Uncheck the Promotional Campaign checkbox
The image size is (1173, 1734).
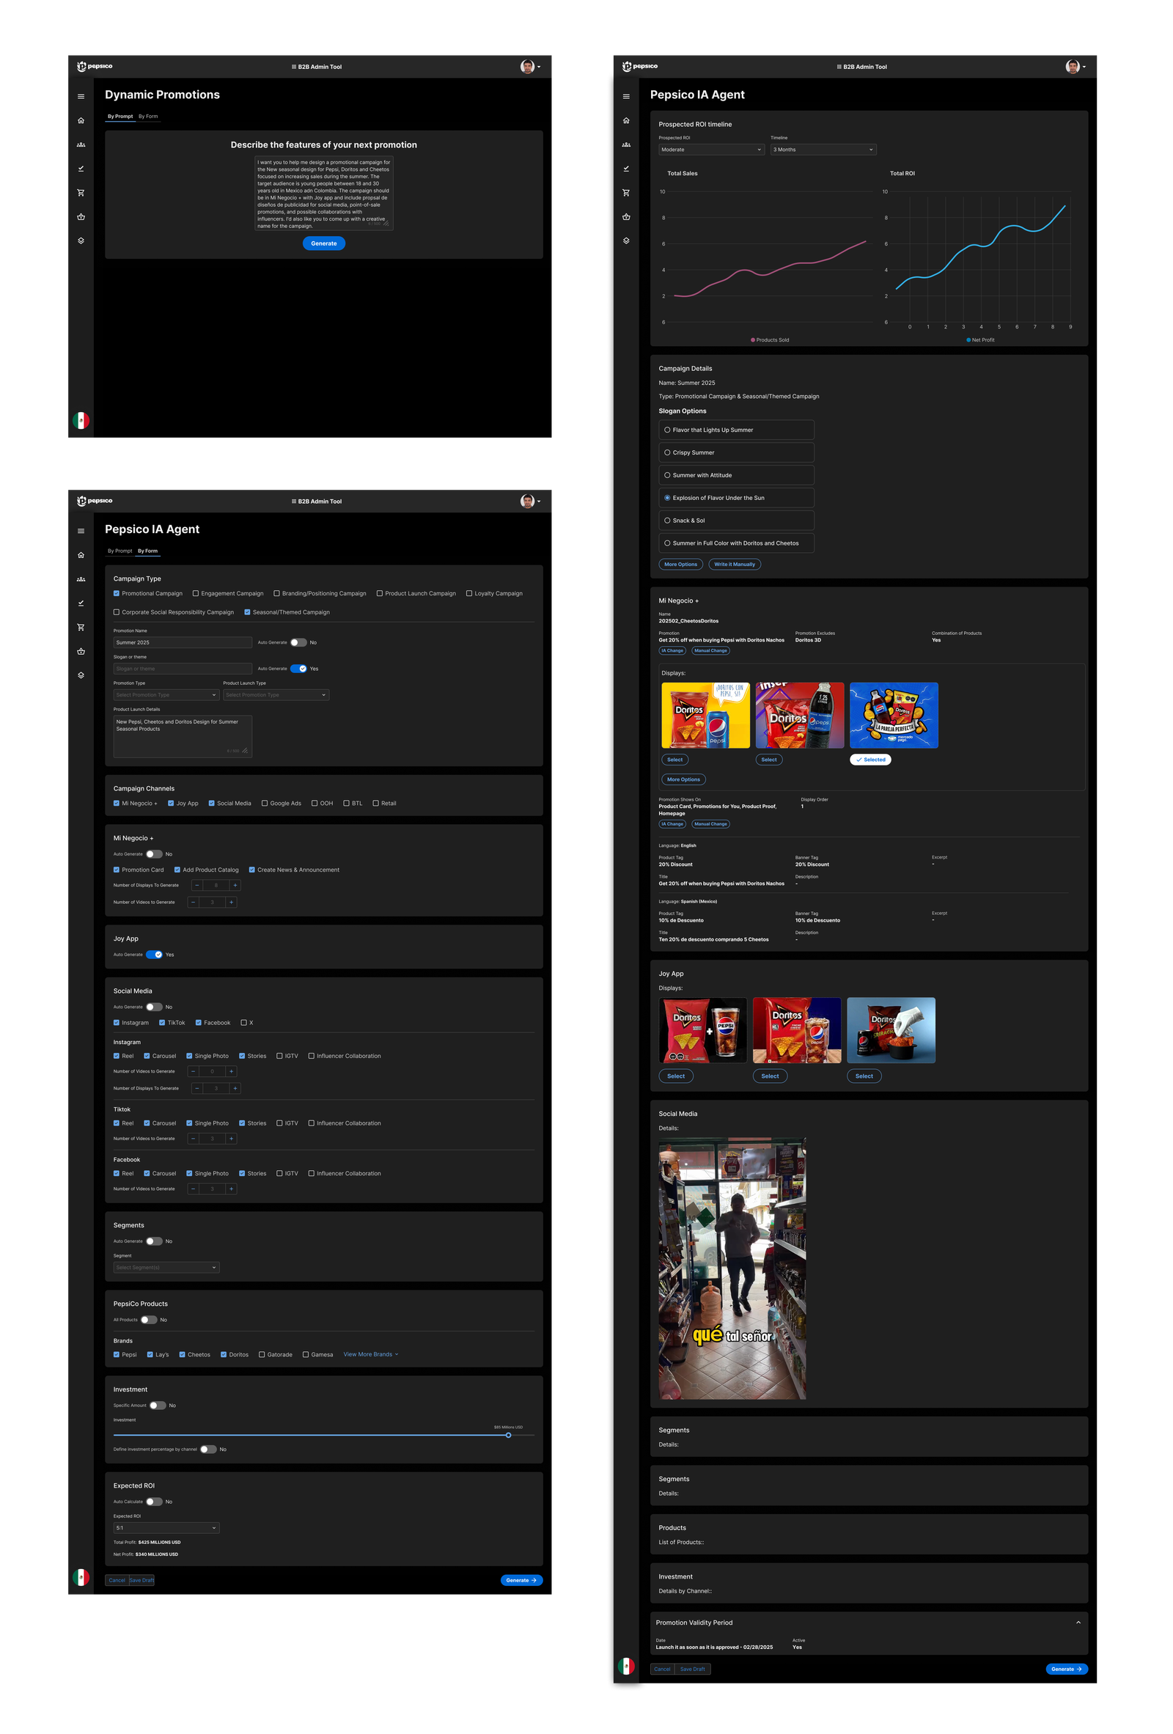(117, 594)
